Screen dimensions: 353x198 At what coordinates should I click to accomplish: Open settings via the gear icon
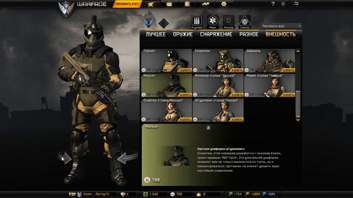(283, 4)
